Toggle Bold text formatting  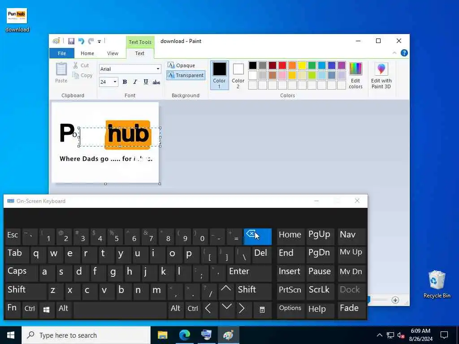[125, 82]
